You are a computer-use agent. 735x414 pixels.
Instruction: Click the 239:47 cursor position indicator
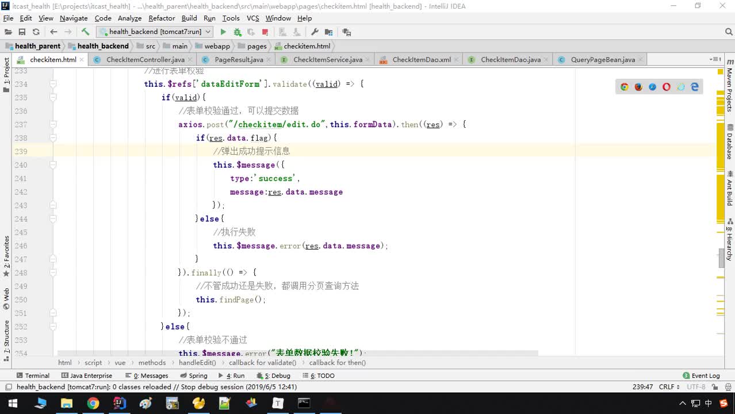(642, 387)
